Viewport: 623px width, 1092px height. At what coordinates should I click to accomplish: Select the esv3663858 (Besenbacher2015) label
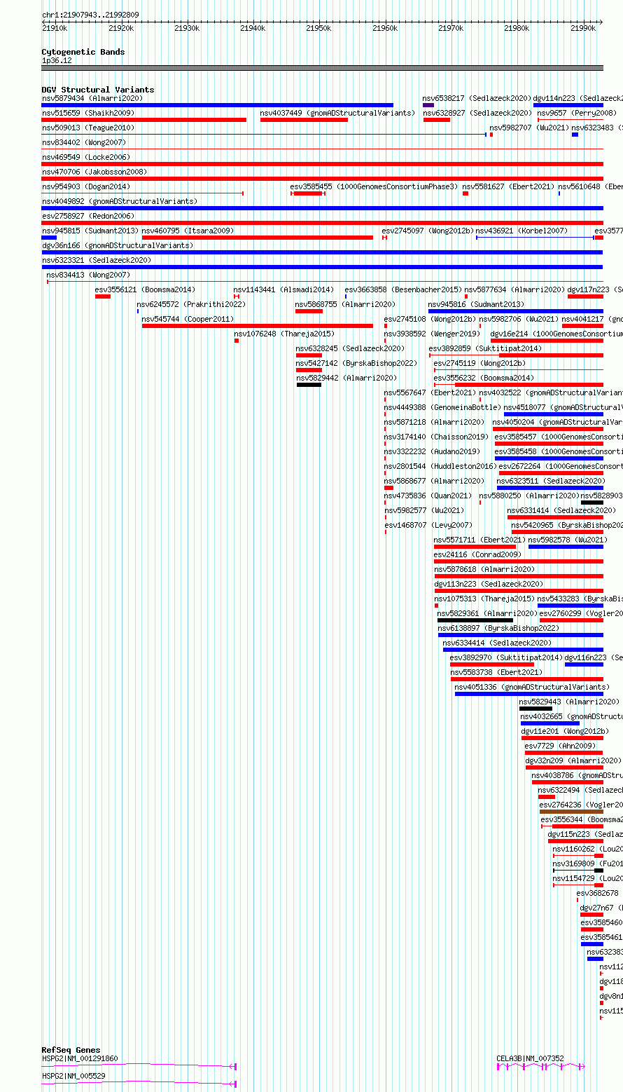pos(403,289)
